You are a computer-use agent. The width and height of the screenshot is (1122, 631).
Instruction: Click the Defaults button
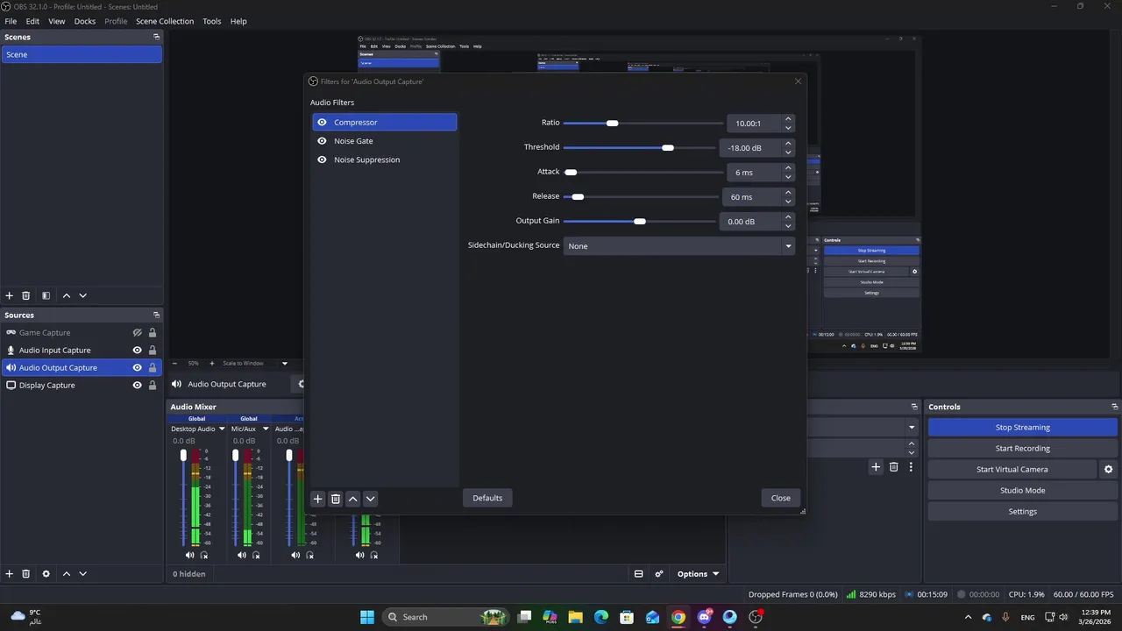point(487,498)
